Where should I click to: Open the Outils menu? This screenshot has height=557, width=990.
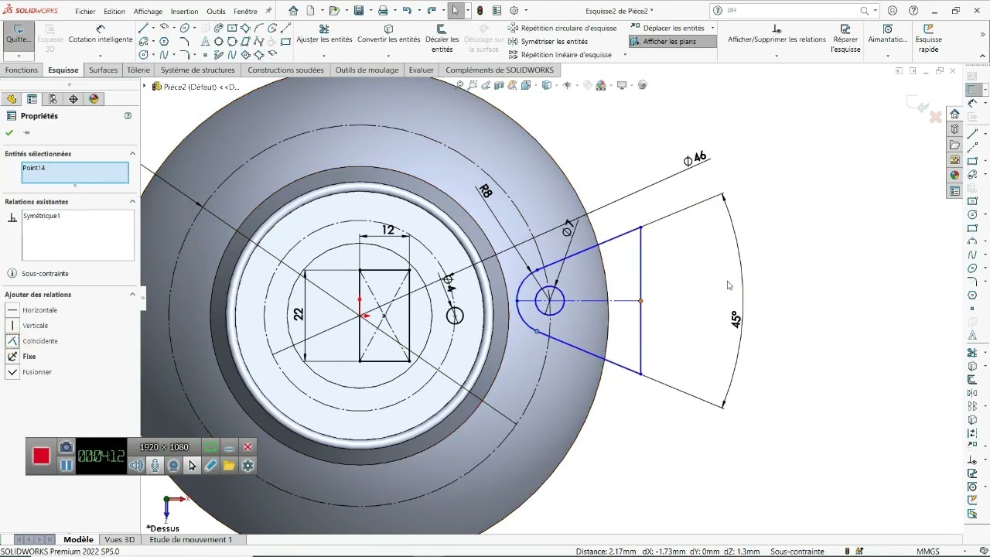pos(216,12)
